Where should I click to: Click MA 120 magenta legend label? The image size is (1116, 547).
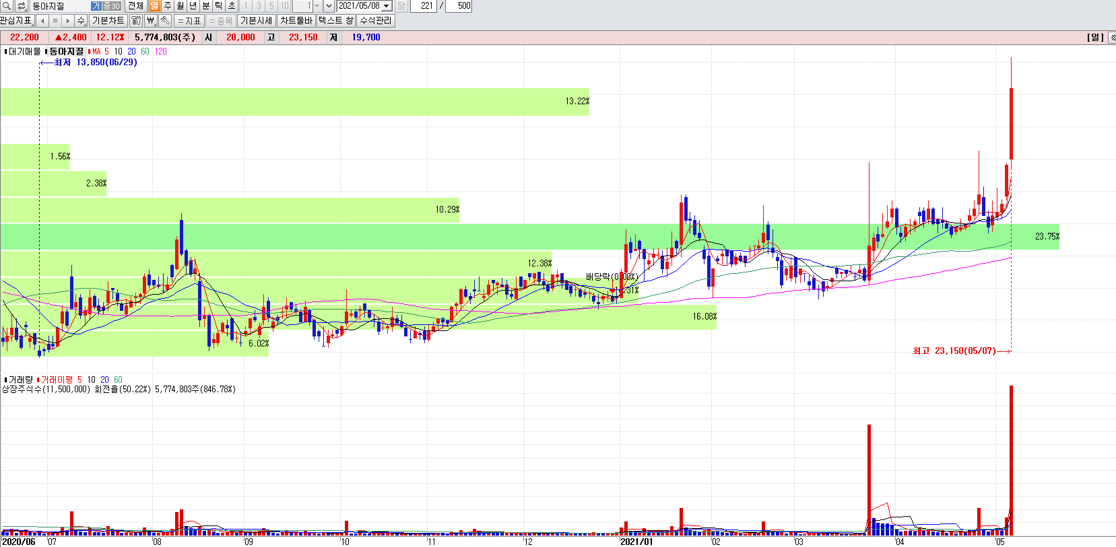pos(161,52)
